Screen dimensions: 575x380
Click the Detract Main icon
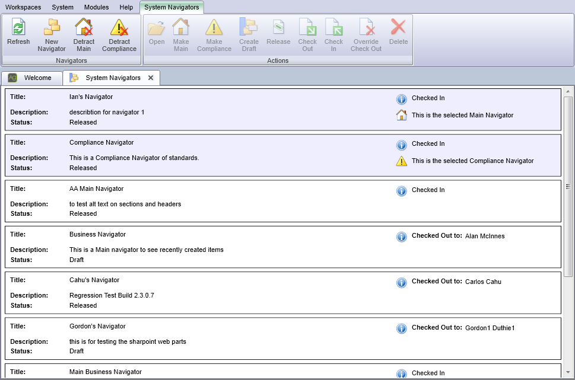[84, 27]
